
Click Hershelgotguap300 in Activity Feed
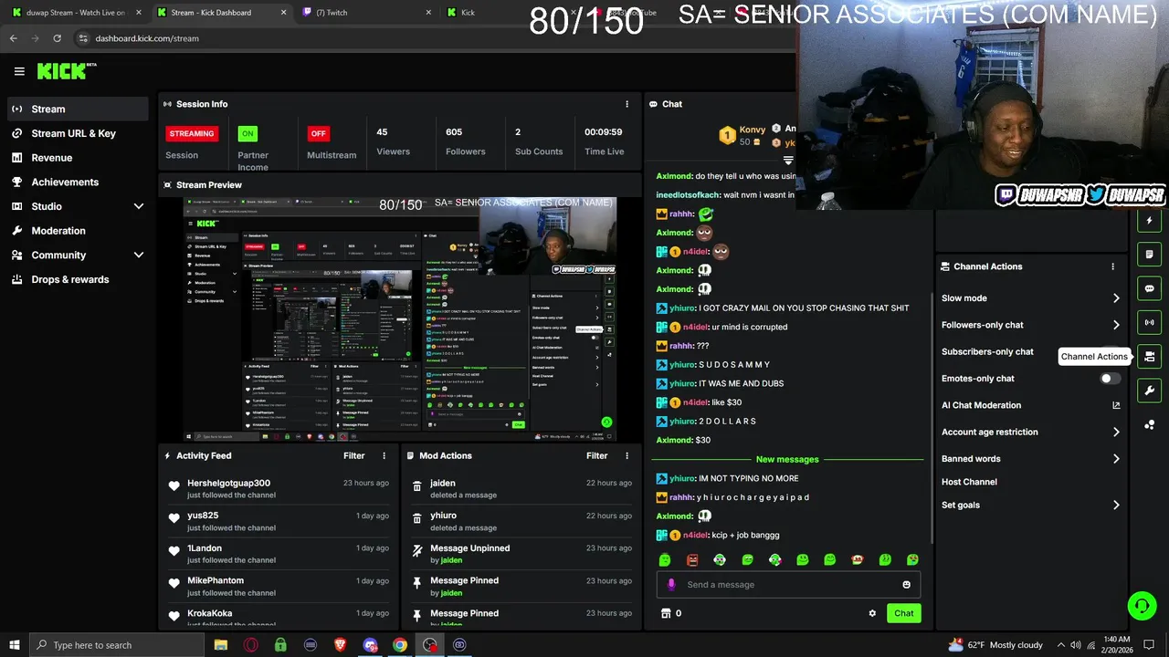(228, 483)
